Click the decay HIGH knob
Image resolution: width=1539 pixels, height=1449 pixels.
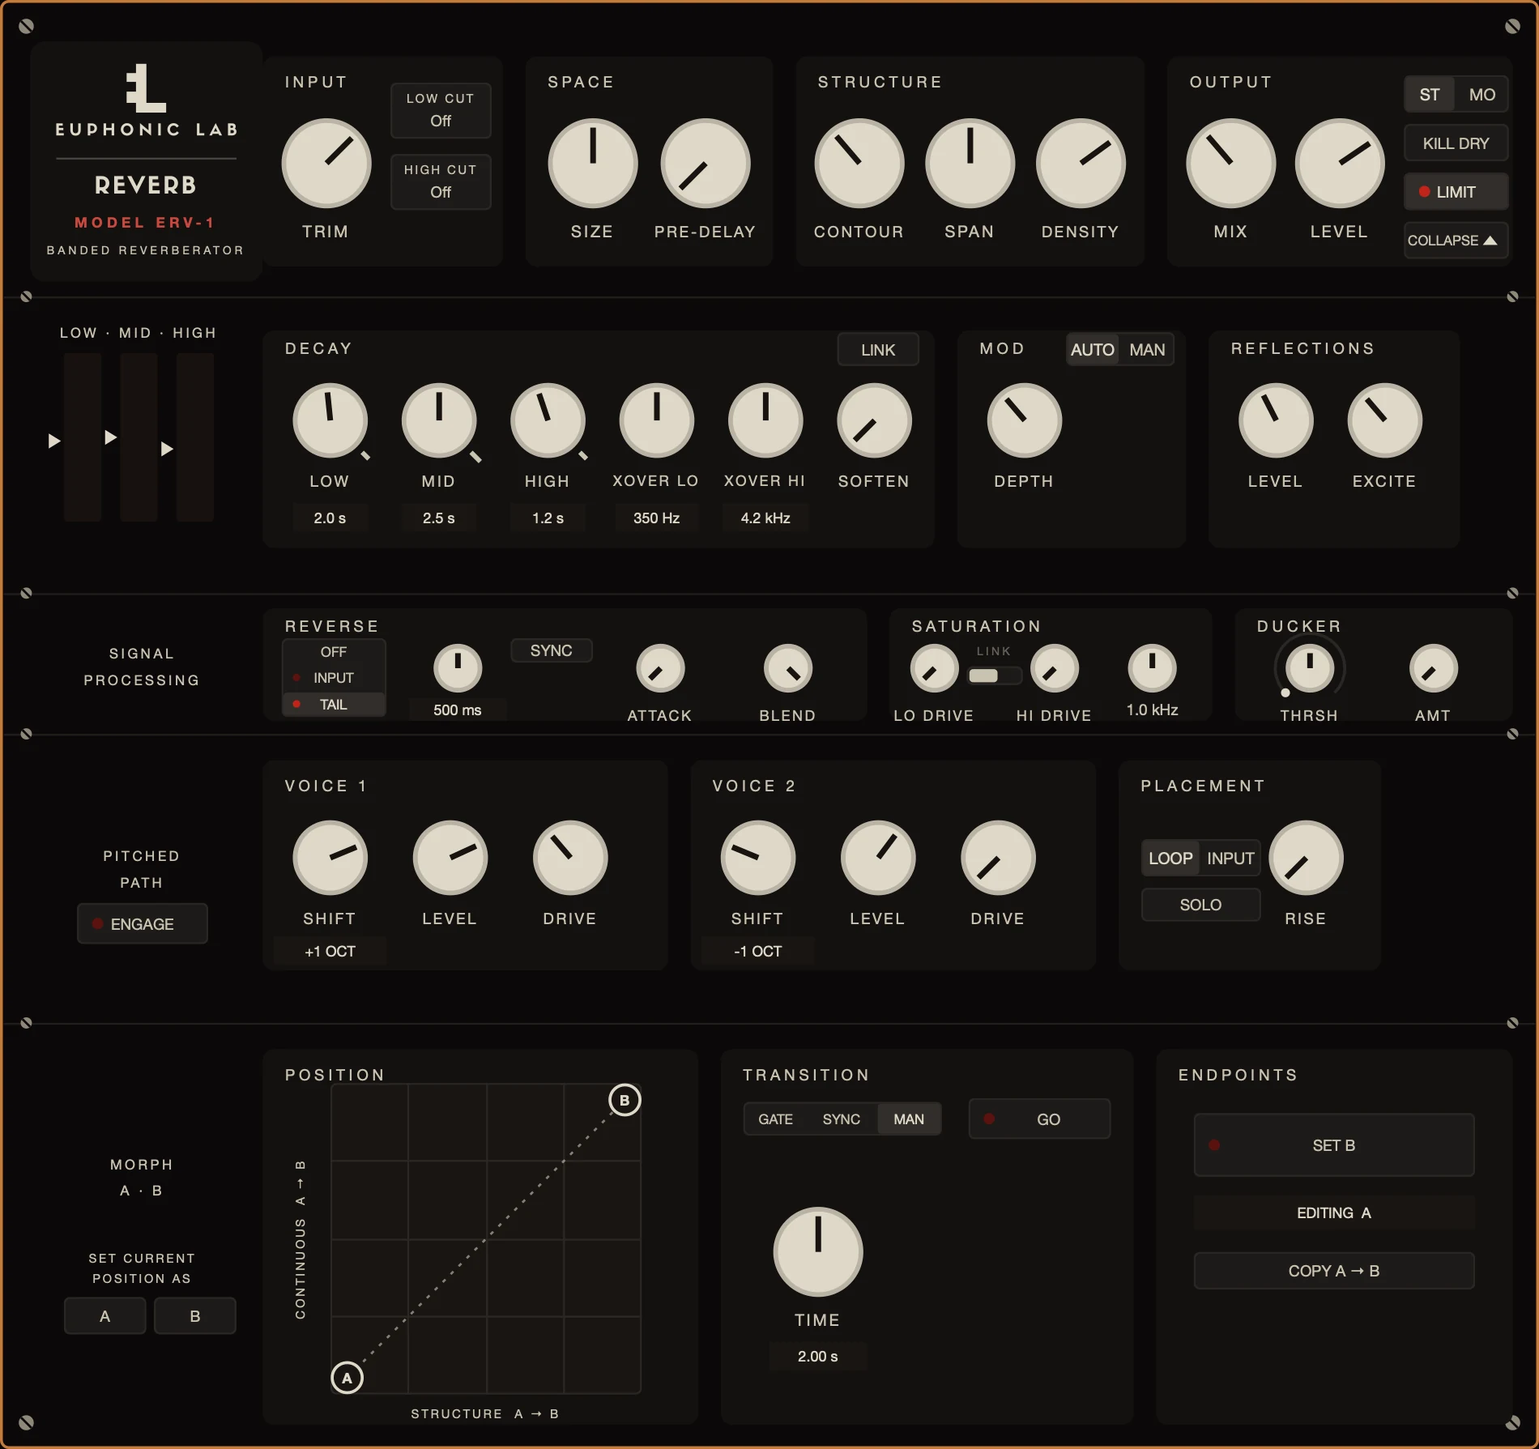(x=548, y=421)
